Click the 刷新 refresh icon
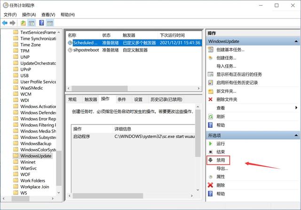This screenshot has width=301, height=210. point(211,117)
